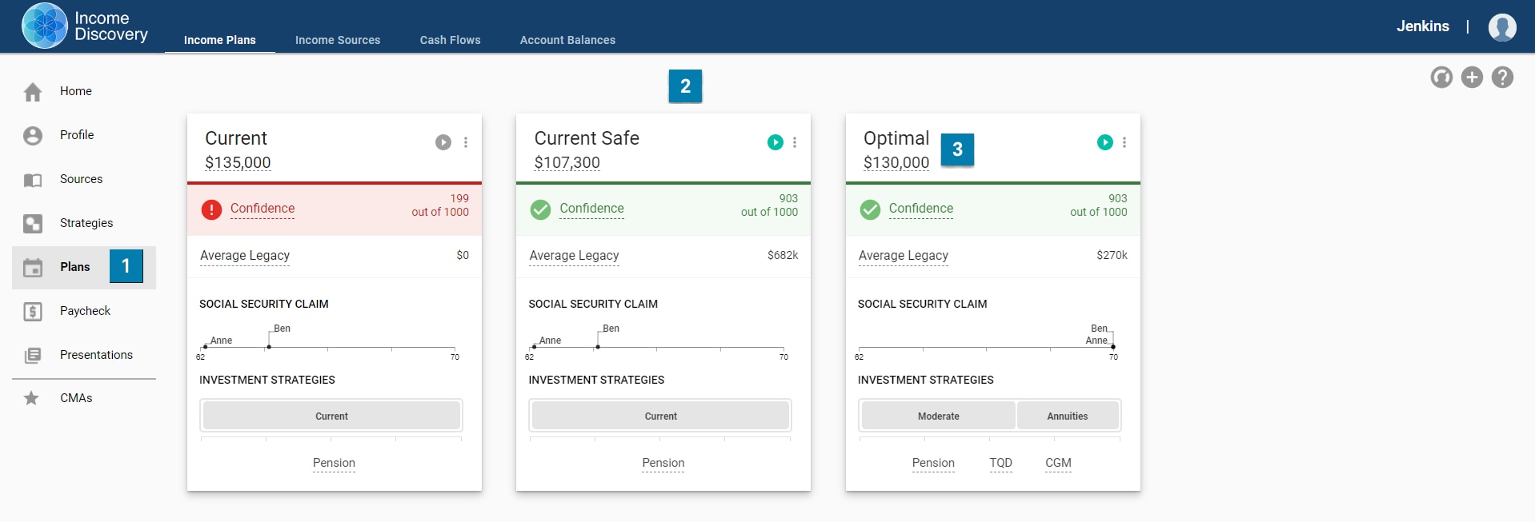The image size is (1535, 522).
Task: Open the CMAs star icon
Action: (x=31, y=398)
